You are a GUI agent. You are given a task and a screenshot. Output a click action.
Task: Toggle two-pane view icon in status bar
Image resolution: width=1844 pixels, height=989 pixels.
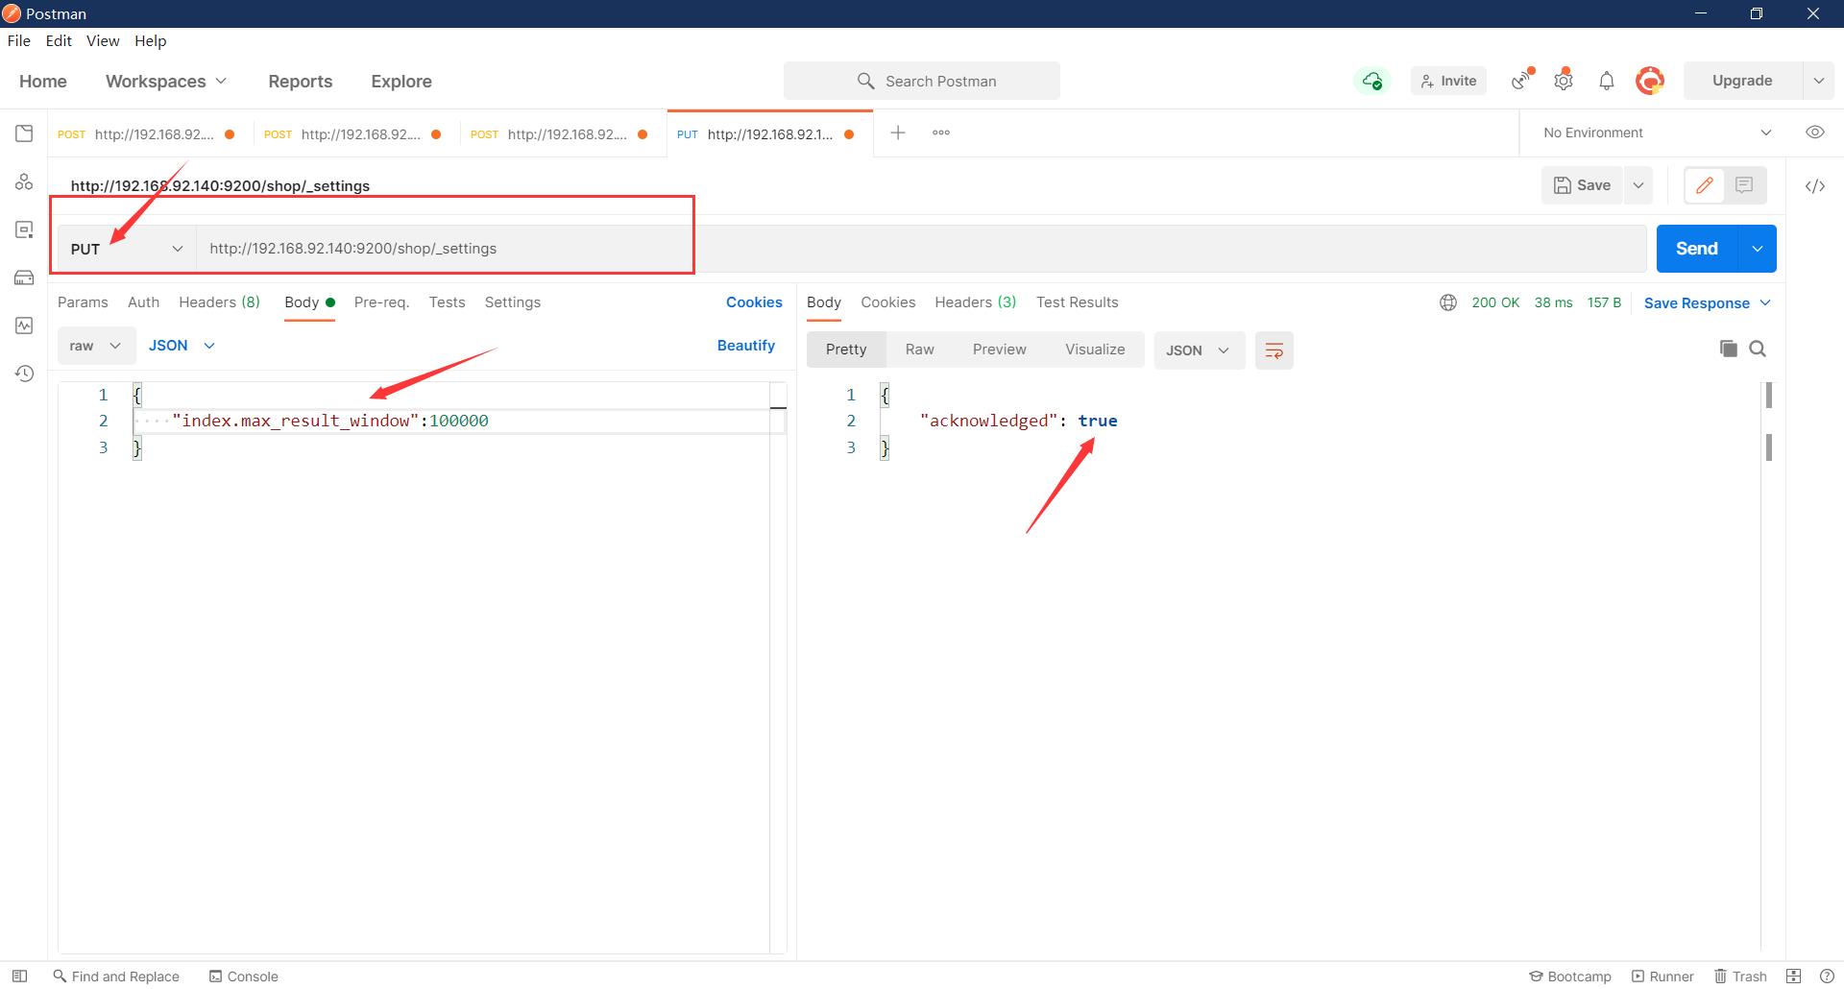[1793, 976]
